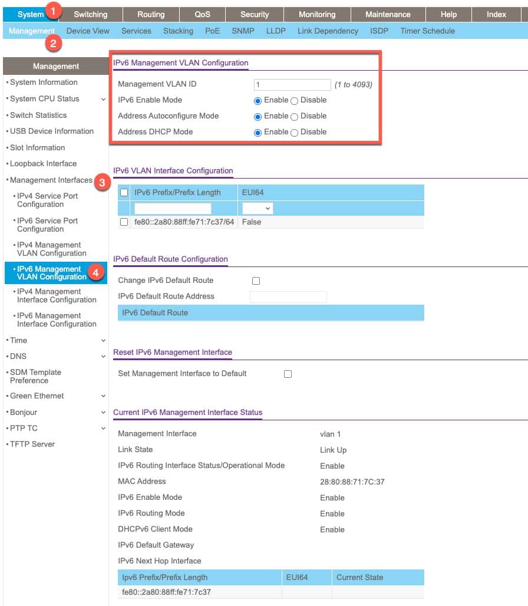
Task: Open the Stacking submenu
Action: click(x=178, y=31)
